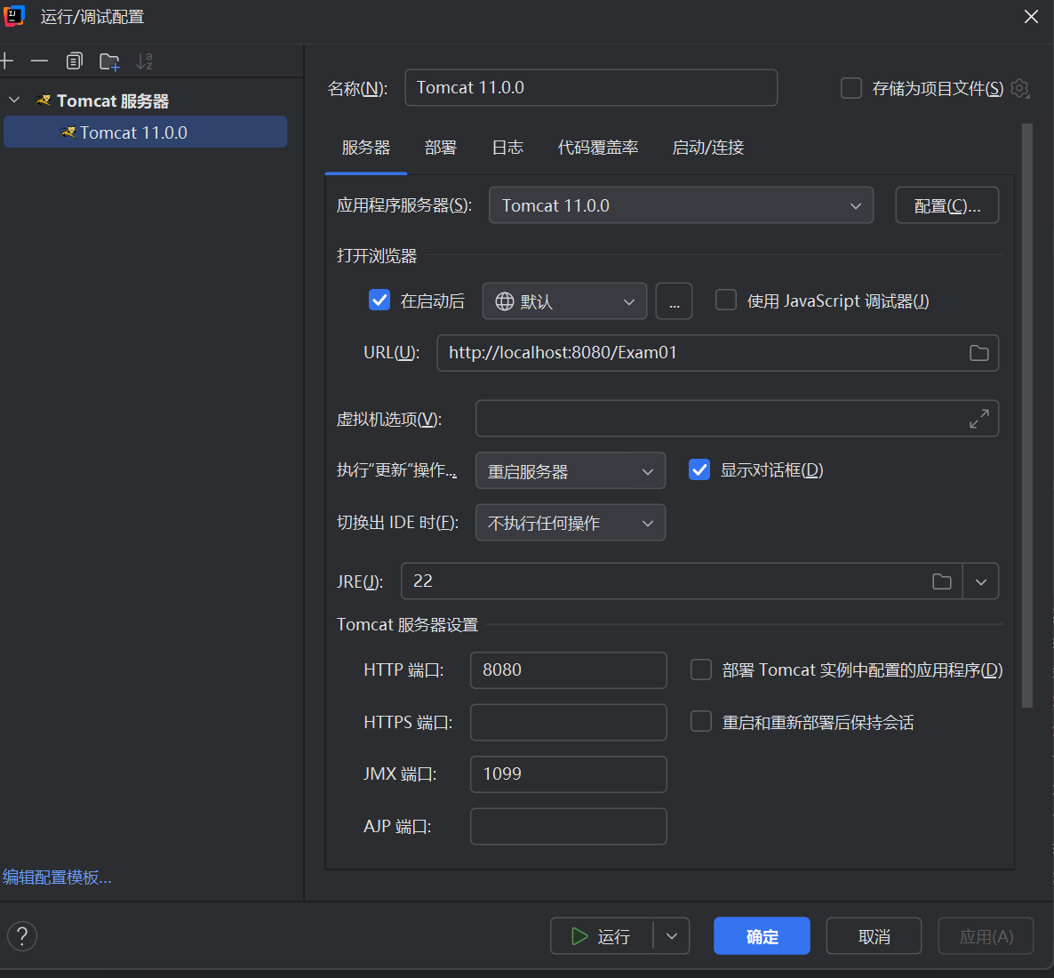The height and width of the screenshot is (978, 1054).
Task: Click the JMX 端口 field with 1099
Action: [569, 774]
